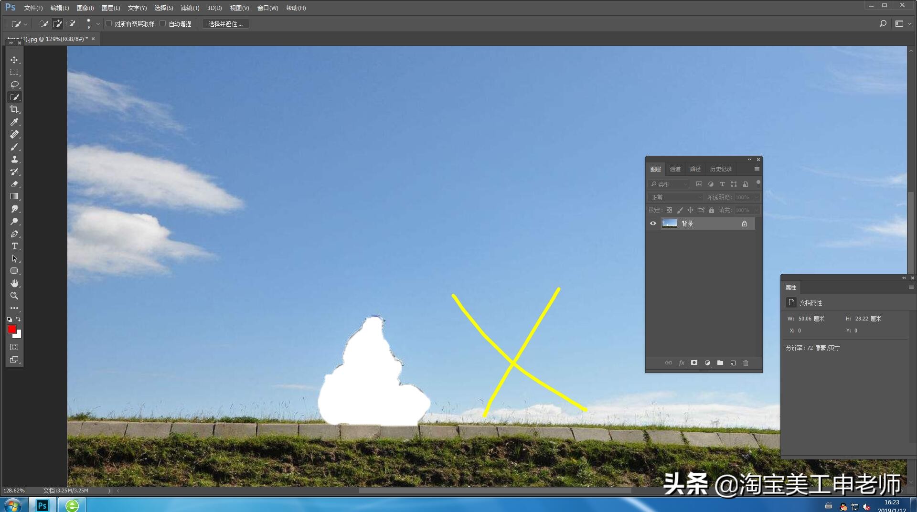The width and height of the screenshot is (917, 512).
Task: Switch to the 通道 tab
Action: [675, 169]
